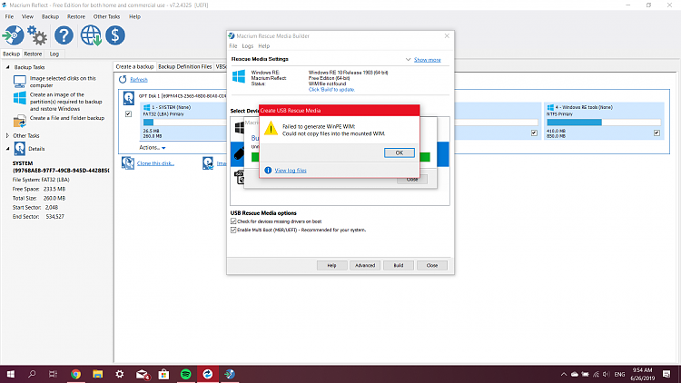
Task: Click ENG language indicator in taskbar
Action: [620, 374]
